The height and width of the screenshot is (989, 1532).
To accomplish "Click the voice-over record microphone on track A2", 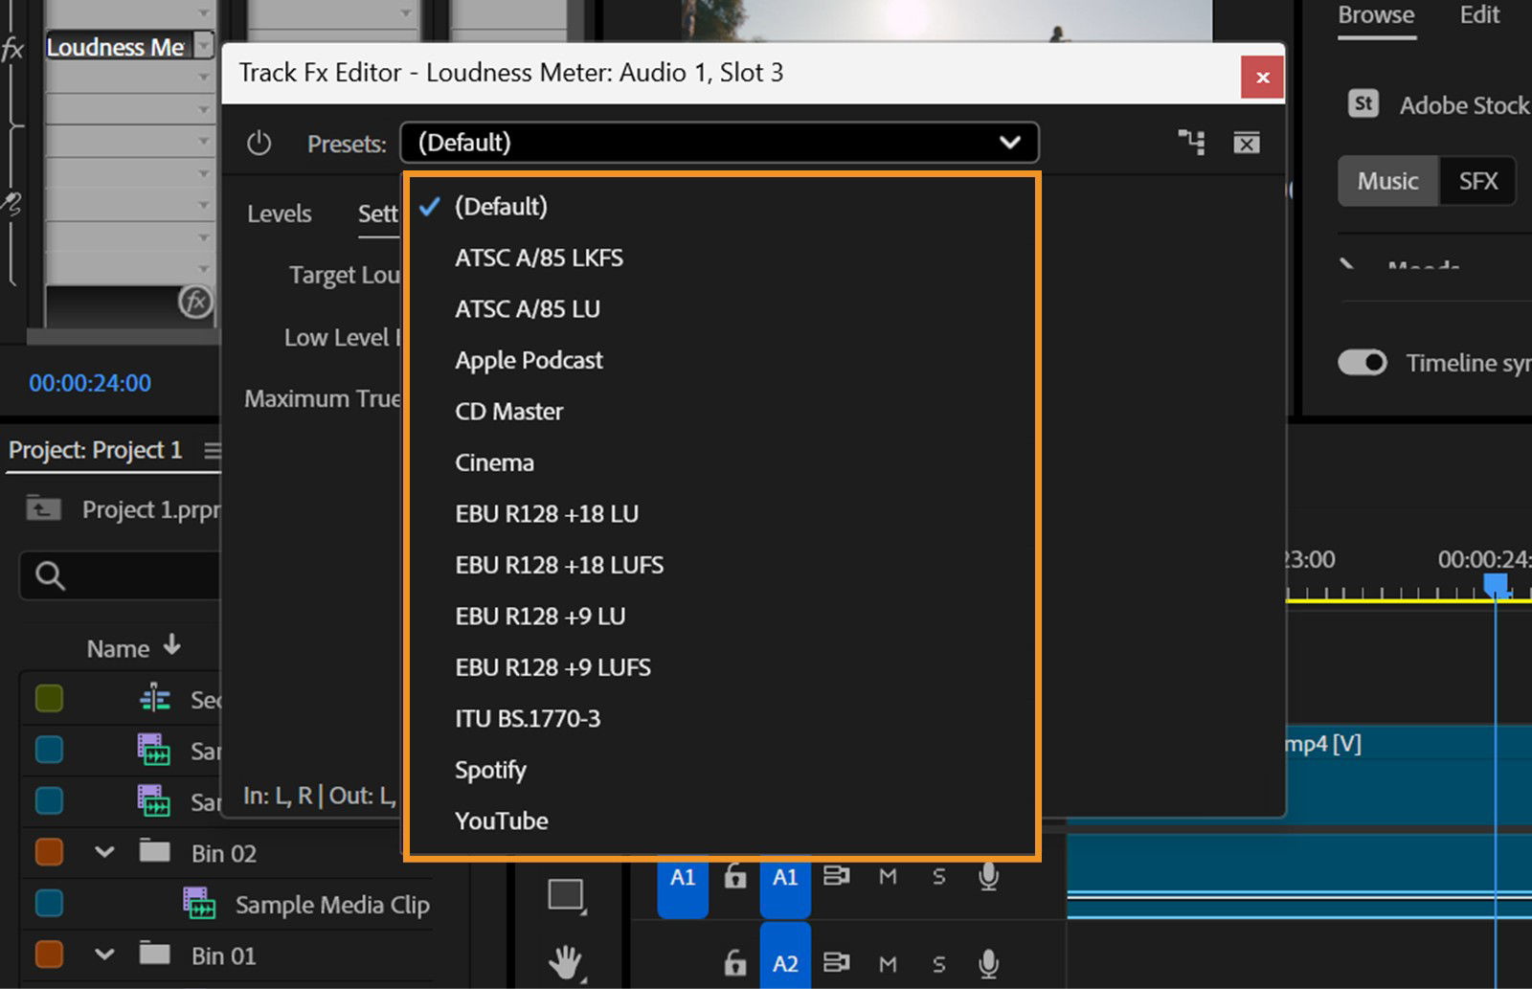I will coord(988,965).
